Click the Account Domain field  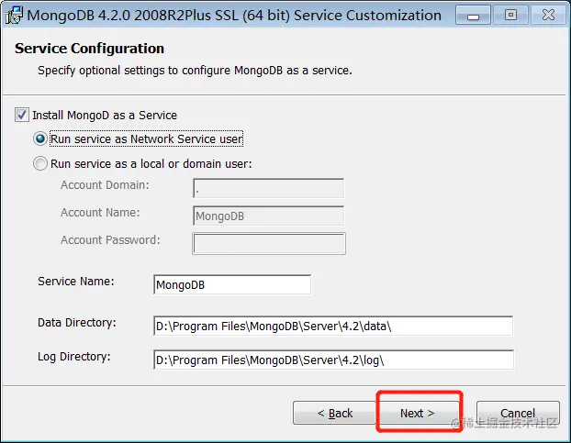(268, 189)
